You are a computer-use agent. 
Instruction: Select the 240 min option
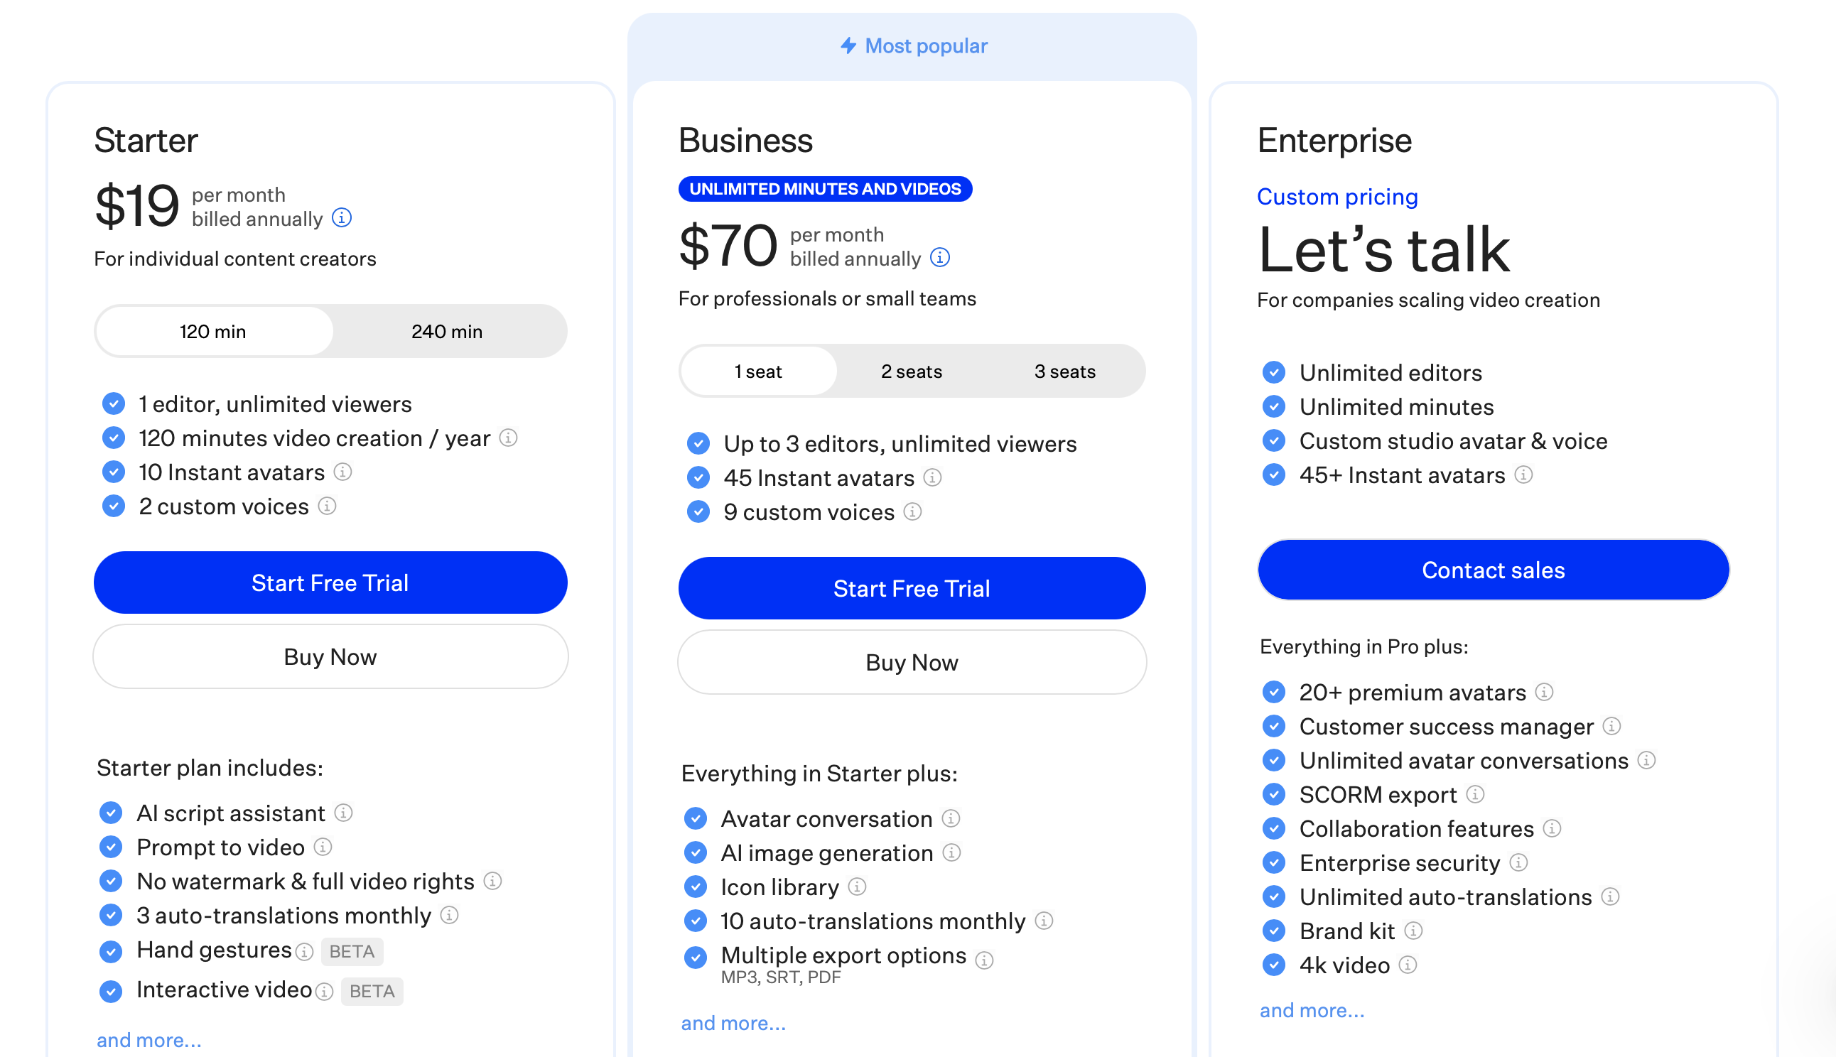tap(447, 332)
